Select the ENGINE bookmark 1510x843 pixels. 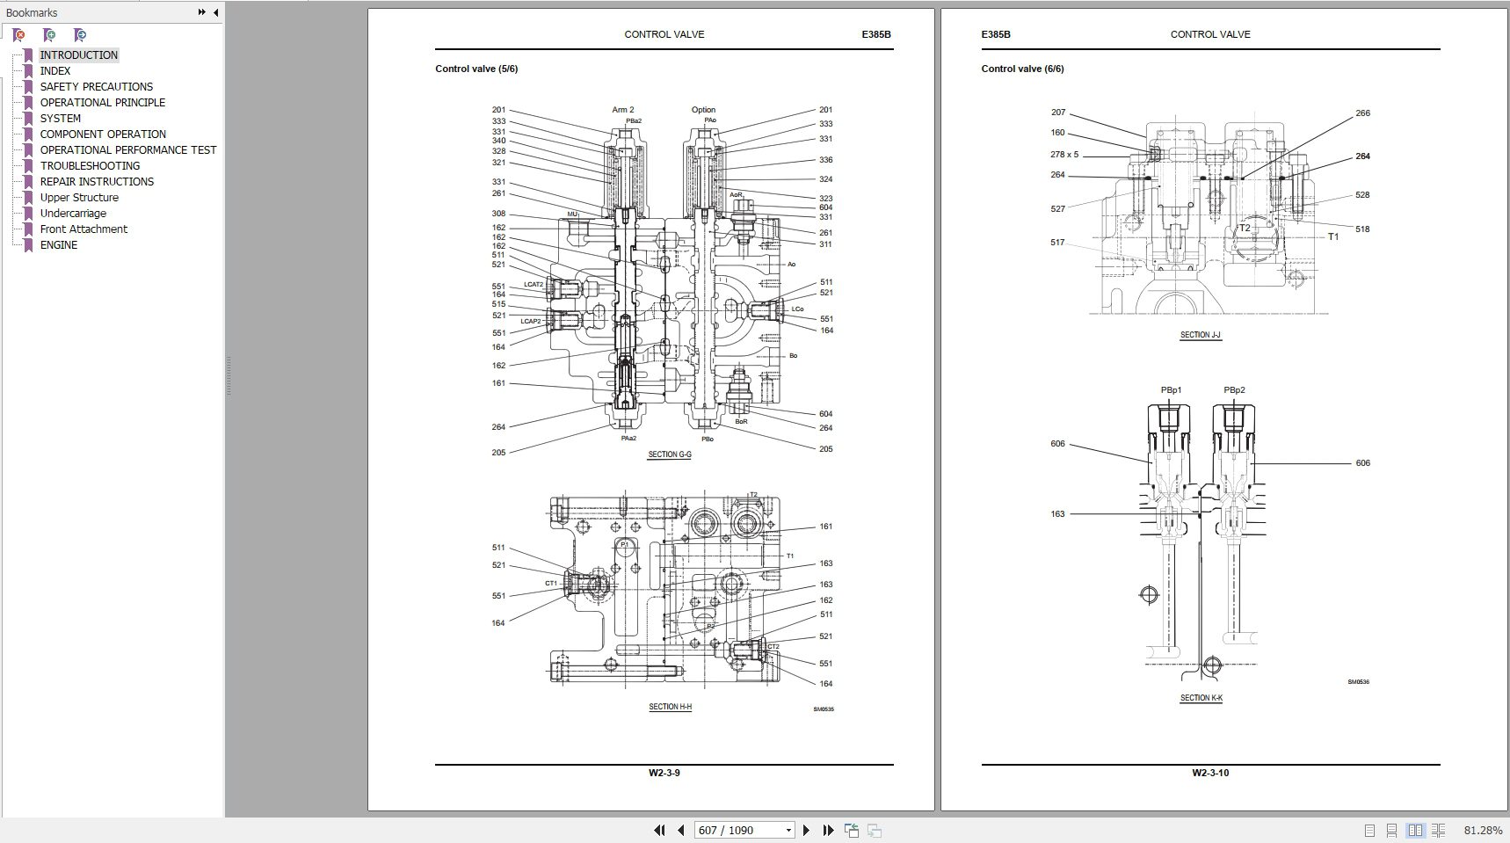pyautogui.click(x=59, y=244)
